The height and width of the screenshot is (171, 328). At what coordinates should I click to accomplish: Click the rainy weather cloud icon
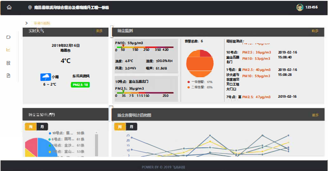click(x=46, y=77)
